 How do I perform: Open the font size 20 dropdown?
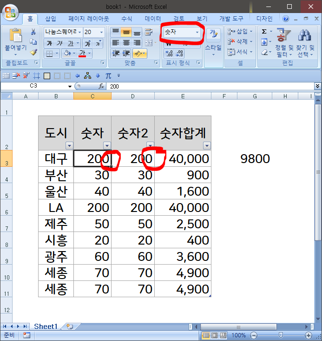coord(101,32)
